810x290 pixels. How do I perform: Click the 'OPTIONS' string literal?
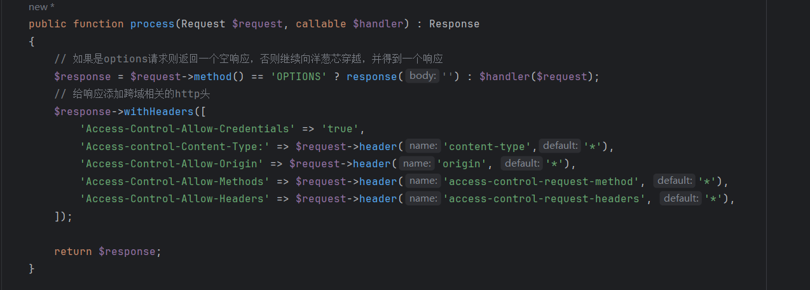tap(299, 77)
